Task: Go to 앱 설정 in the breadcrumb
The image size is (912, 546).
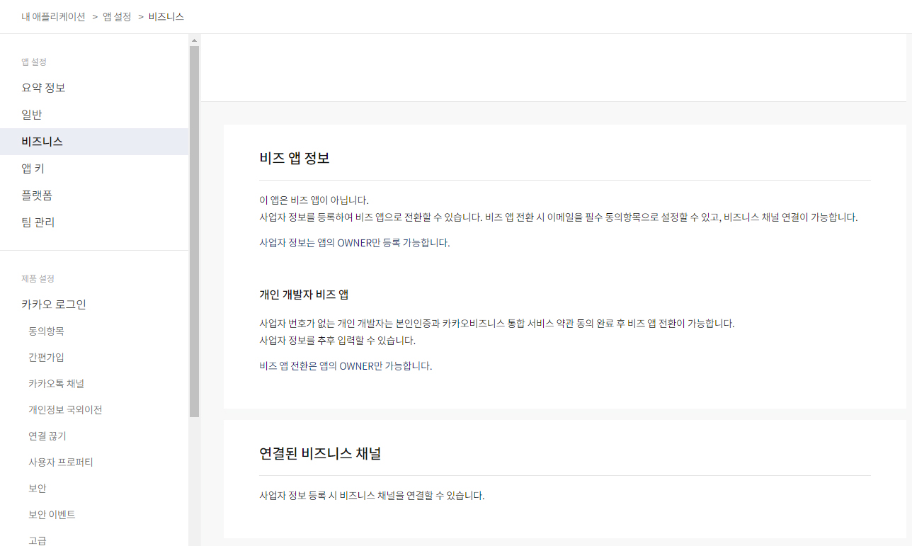Action: [117, 16]
